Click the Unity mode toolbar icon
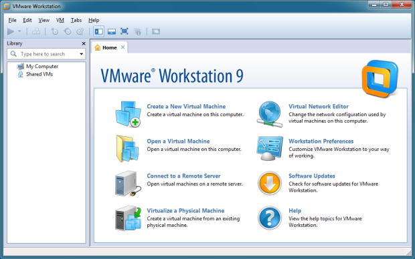Image resolution: width=415 pixels, height=259 pixels. 137,31
